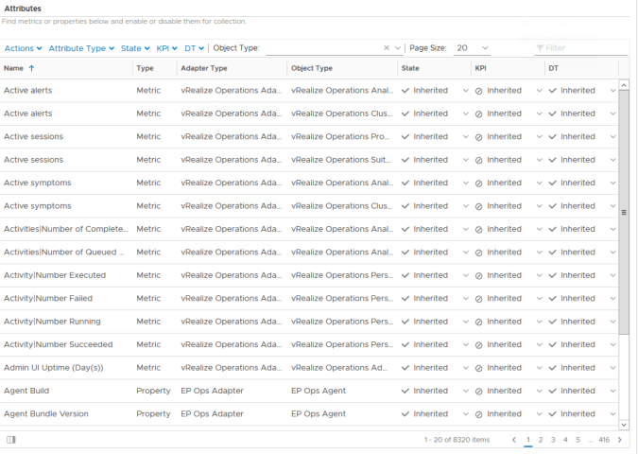This screenshot has height=454, width=638.
Task: Click the vertical scrollbar thumb
Action: [624, 212]
